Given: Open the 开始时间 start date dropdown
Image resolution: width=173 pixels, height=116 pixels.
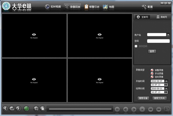Looking at the screenshot, I should [x=166, y=81].
